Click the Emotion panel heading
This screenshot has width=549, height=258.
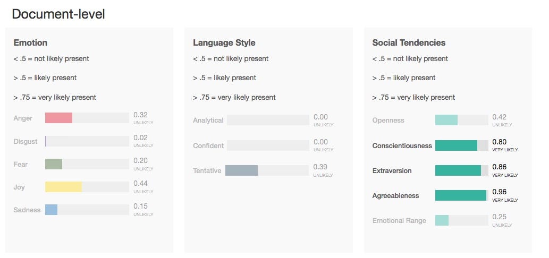[x=30, y=42]
